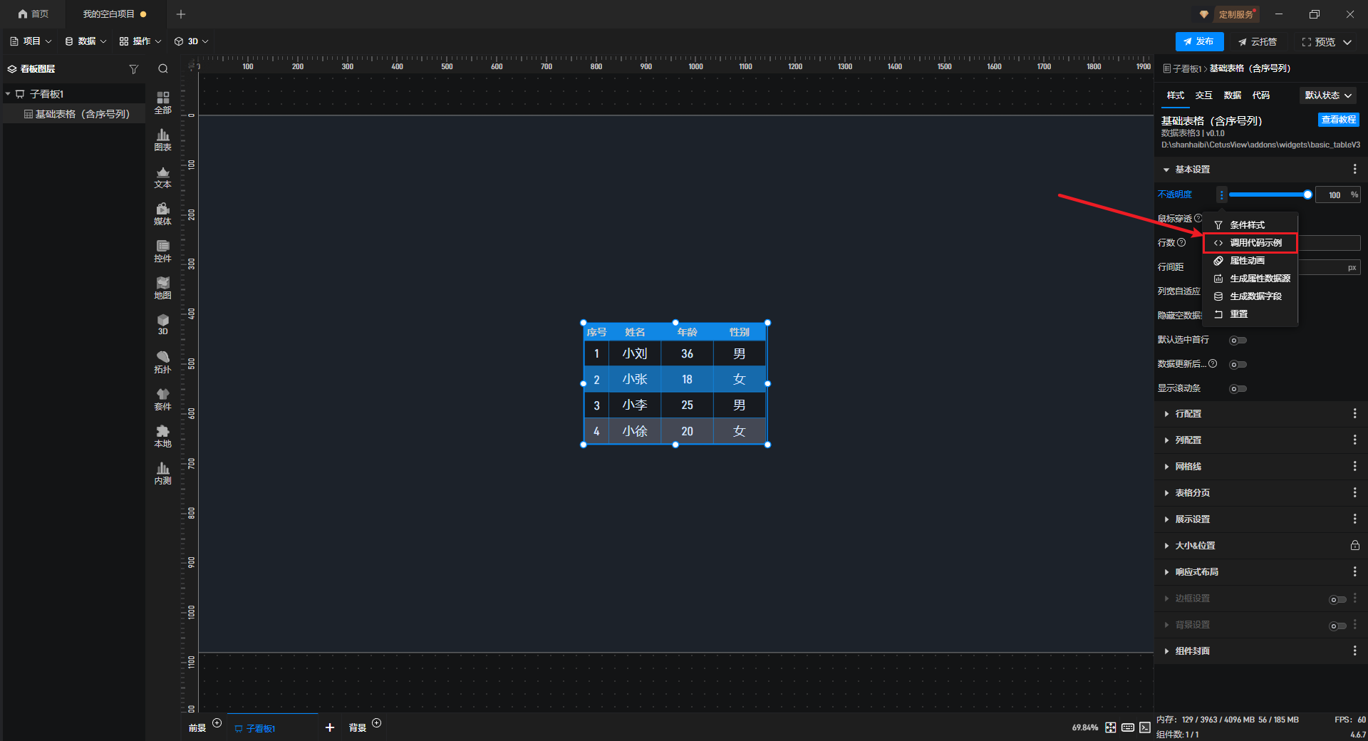Viewport: 1368px width, 741px height.
Task: Enable the 显示滚动条 switch
Action: click(x=1238, y=389)
